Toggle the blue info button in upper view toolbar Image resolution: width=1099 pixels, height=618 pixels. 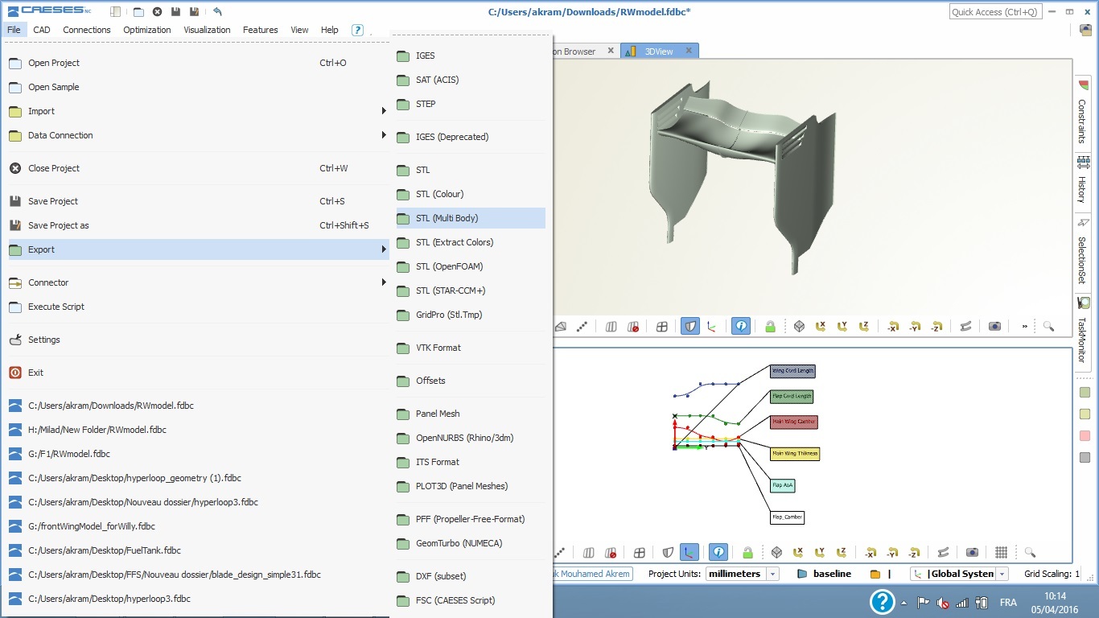pos(741,326)
